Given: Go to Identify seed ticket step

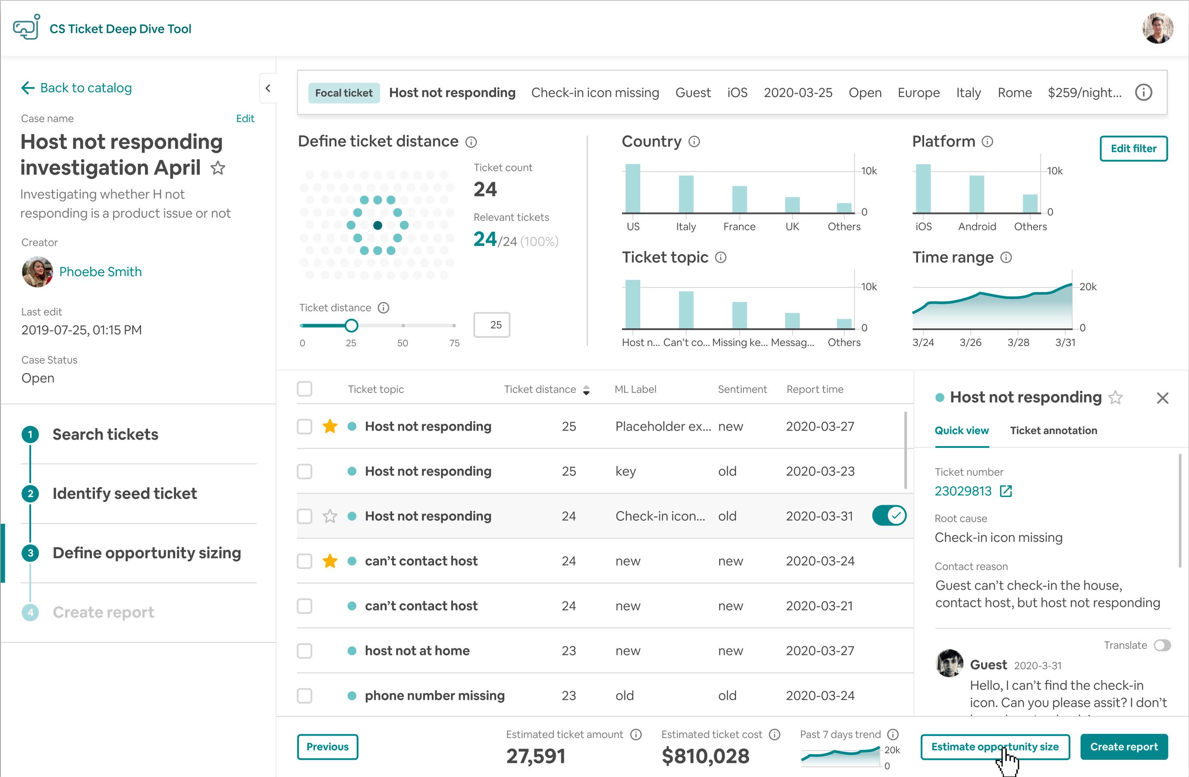Looking at the screenshot, I should click(x=124, y=494).
